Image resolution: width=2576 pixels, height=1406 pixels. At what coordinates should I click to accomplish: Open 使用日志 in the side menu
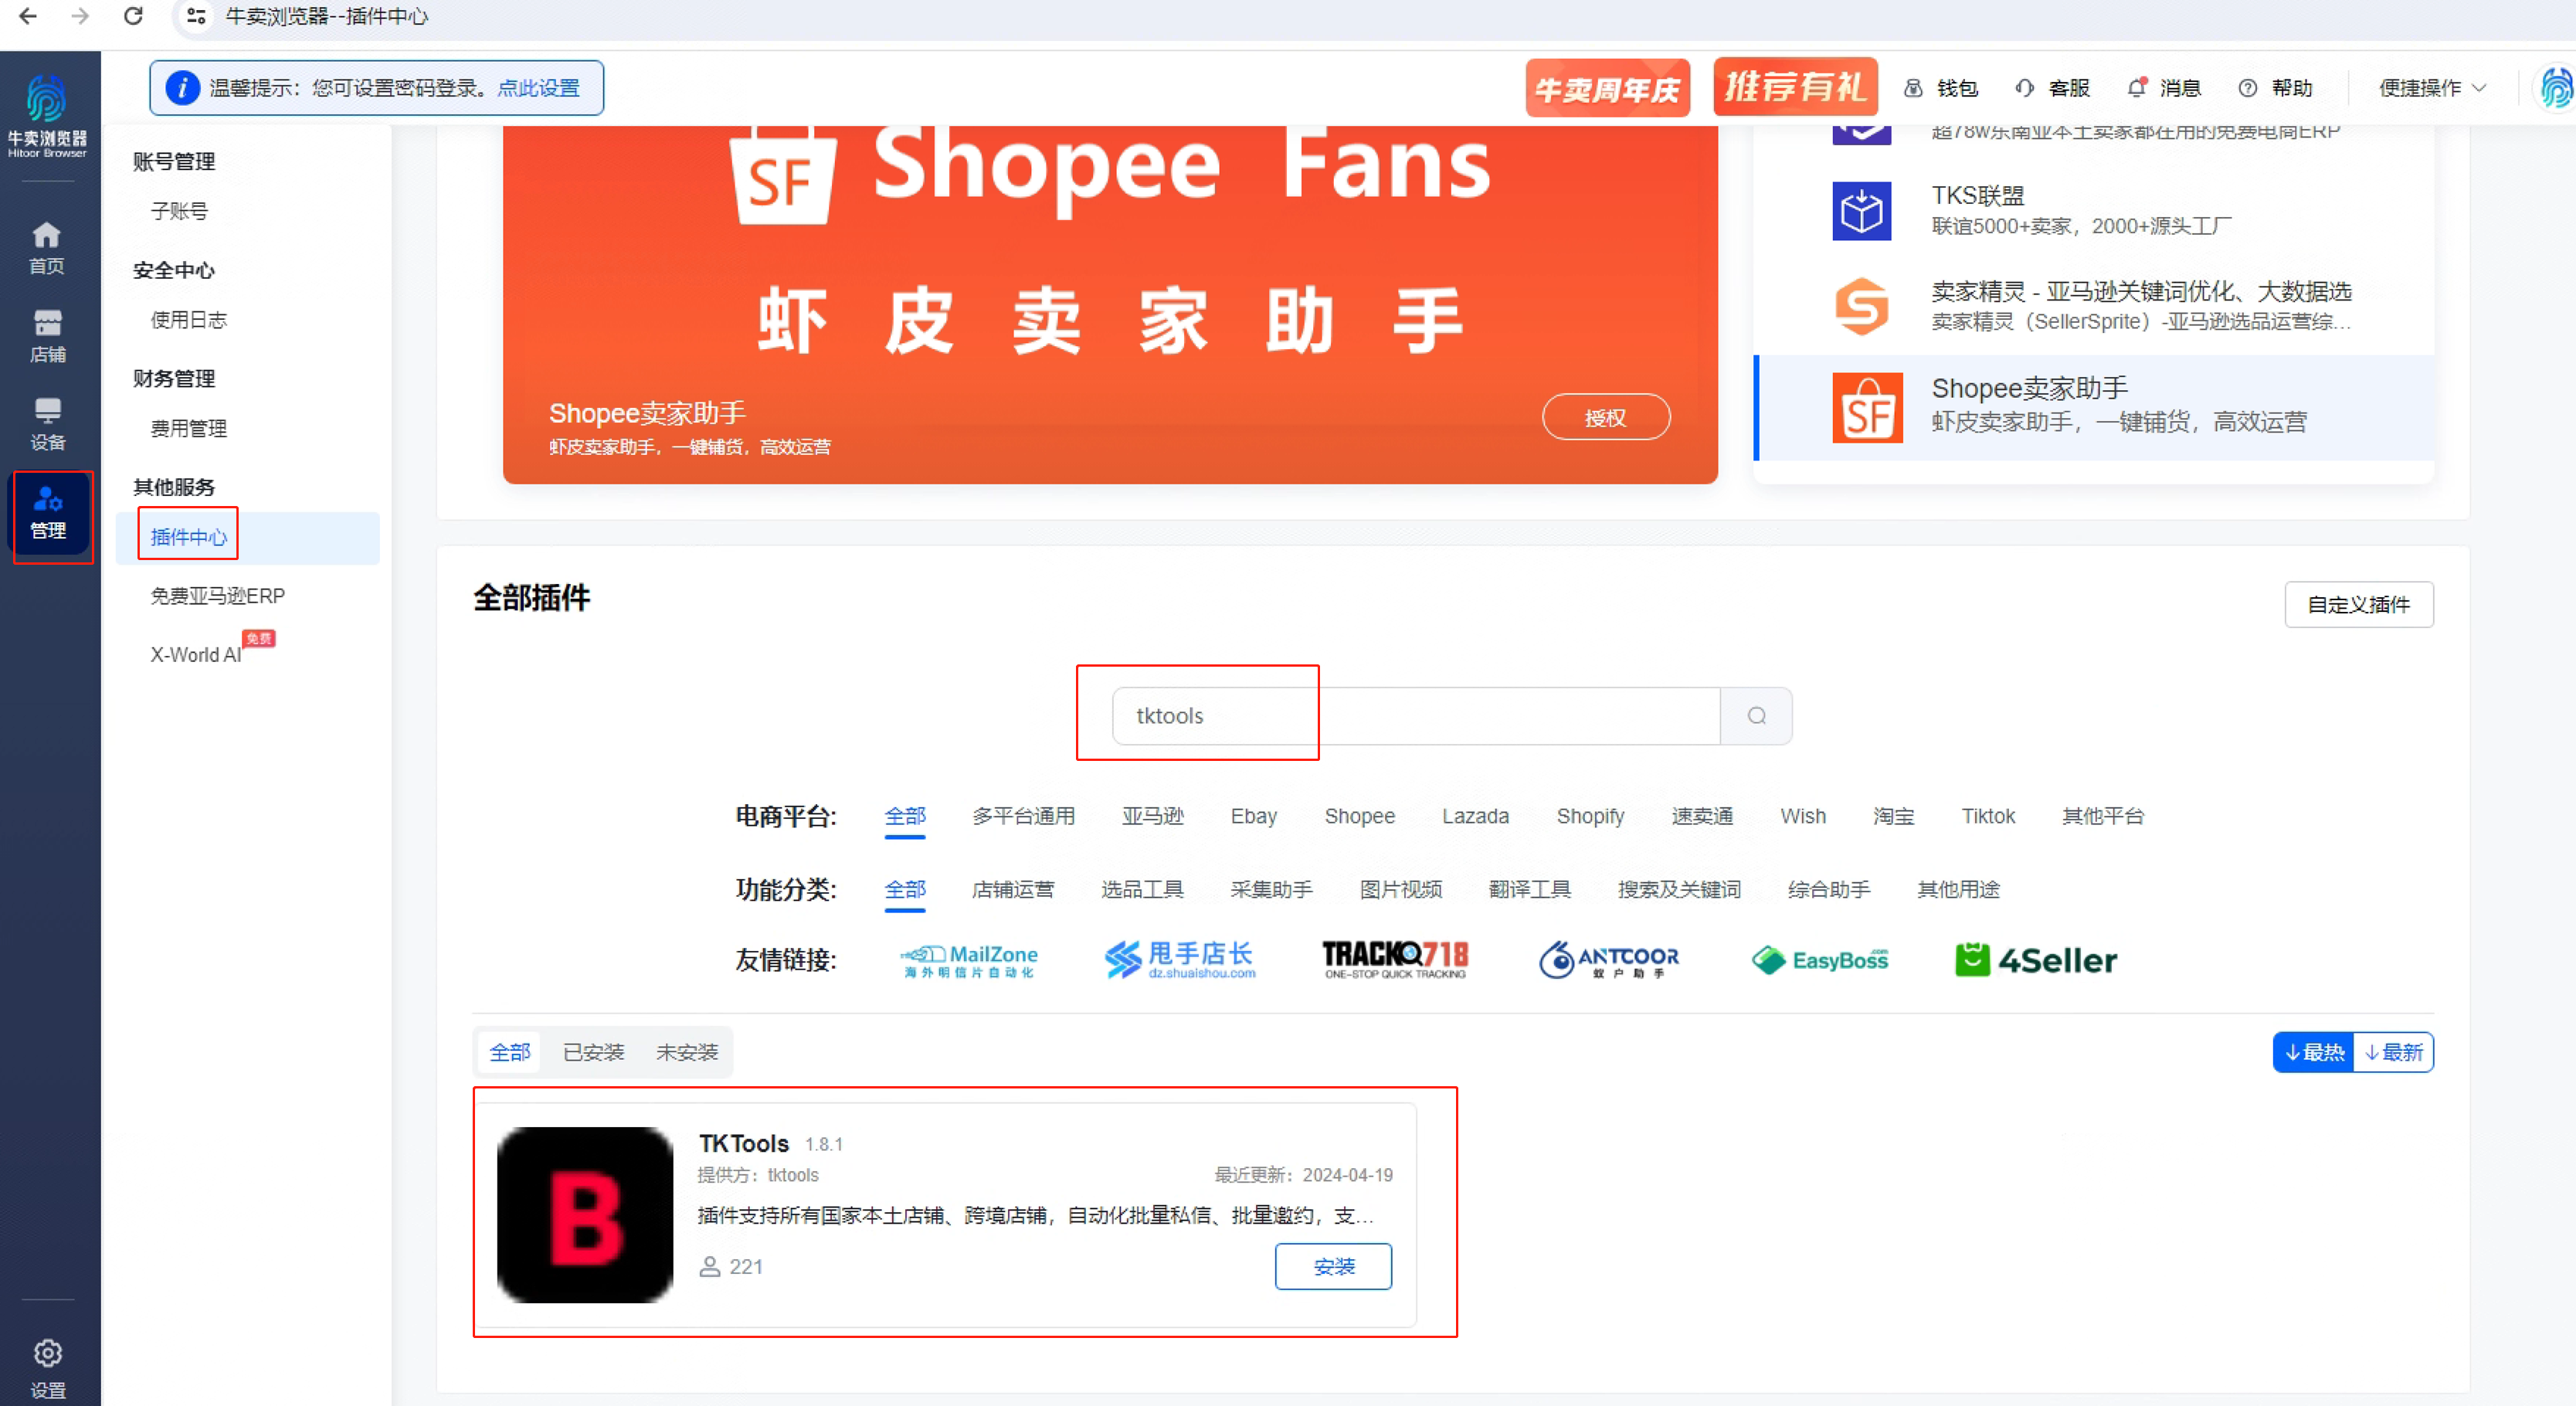click(x=188, y=320)
